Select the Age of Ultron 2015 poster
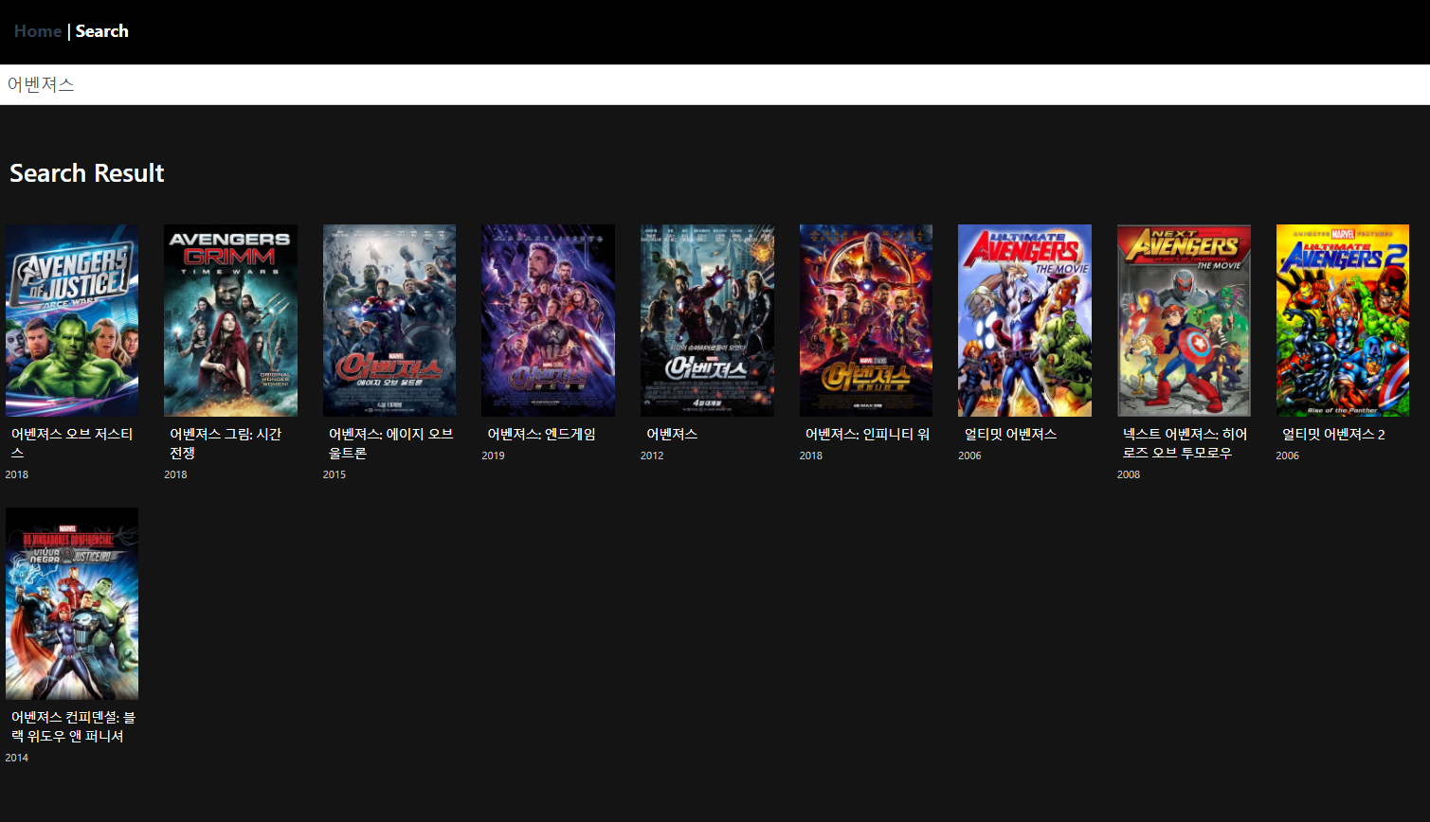The width and height of the screenshot is (1430, 822). [389, 320]
